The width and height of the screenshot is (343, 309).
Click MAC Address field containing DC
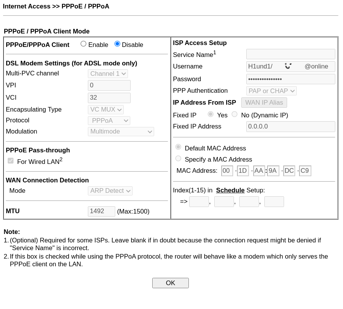[289, 170]
